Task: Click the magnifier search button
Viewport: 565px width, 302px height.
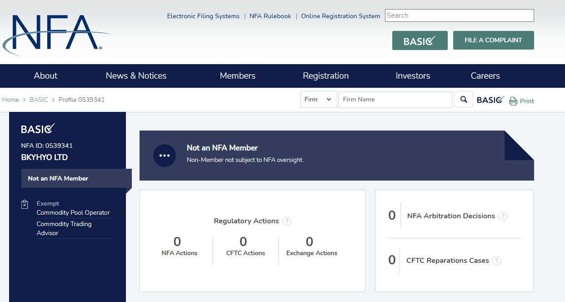Action: (x=464, y=100)
